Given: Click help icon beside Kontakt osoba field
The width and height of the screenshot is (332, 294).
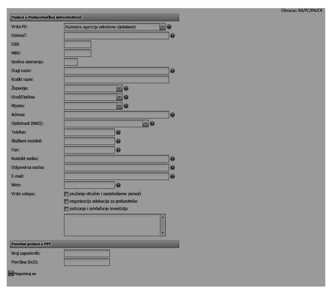Looking at the screenshot, I should [173, 159].
